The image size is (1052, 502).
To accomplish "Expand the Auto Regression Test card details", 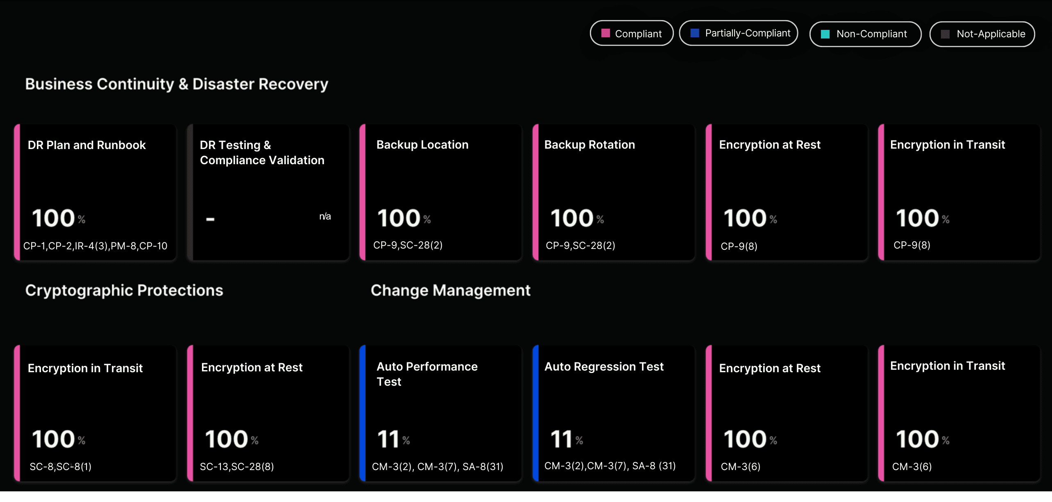I will 613,414.
